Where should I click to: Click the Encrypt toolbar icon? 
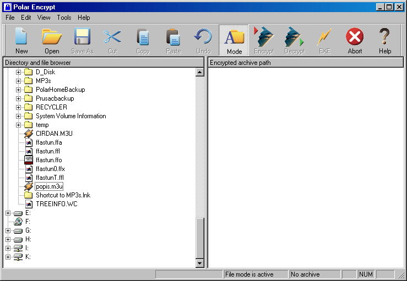click(264, 36)
